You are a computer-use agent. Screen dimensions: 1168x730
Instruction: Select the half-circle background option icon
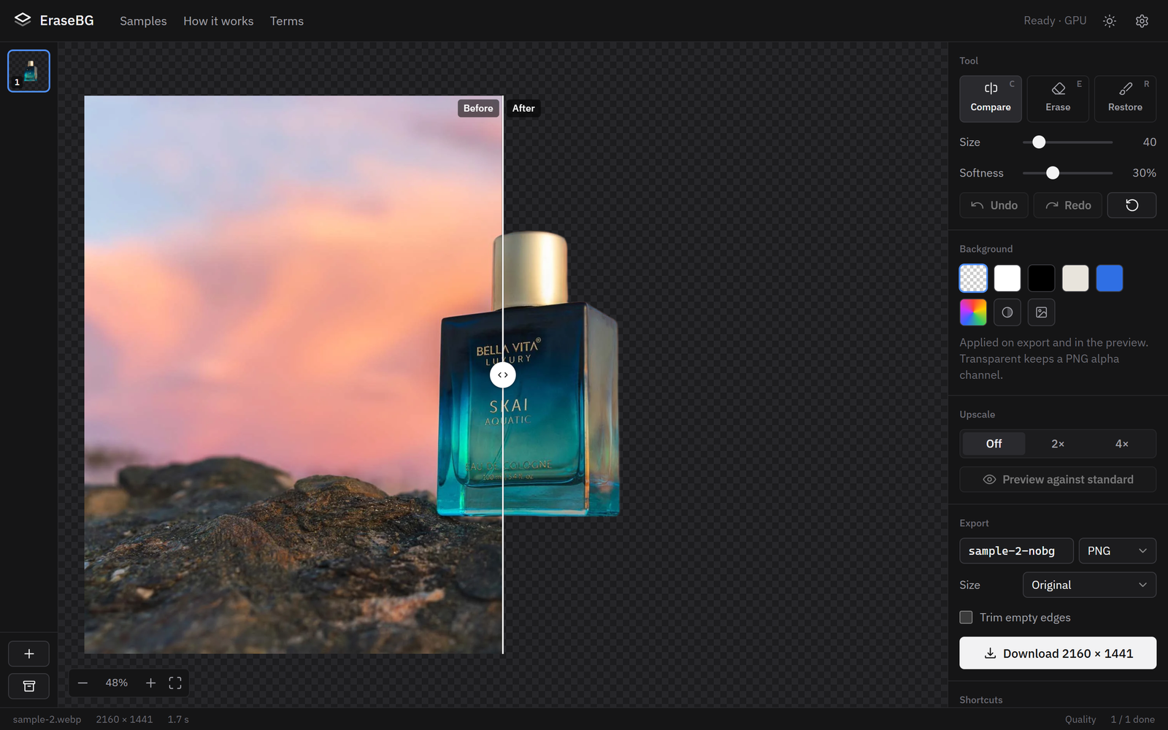[x=1007, y=312]
